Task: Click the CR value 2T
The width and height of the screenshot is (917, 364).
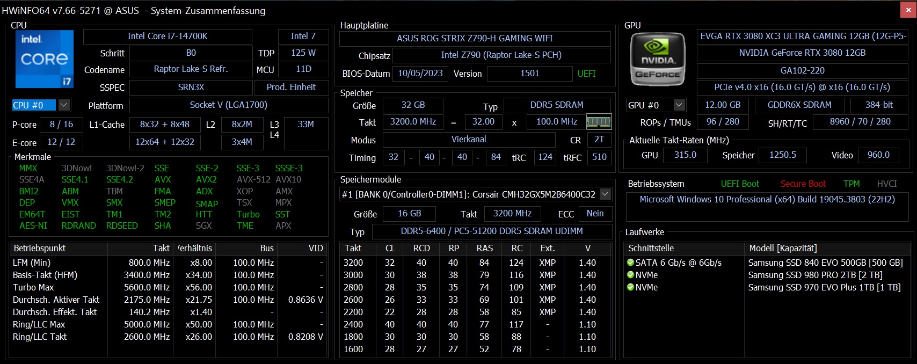Action: pyautogui.click(x=599, y=140)
